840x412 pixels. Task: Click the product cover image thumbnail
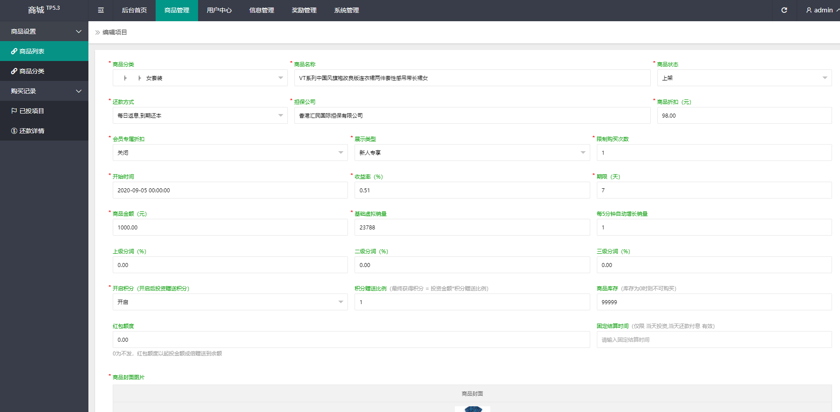coord(472,409)
